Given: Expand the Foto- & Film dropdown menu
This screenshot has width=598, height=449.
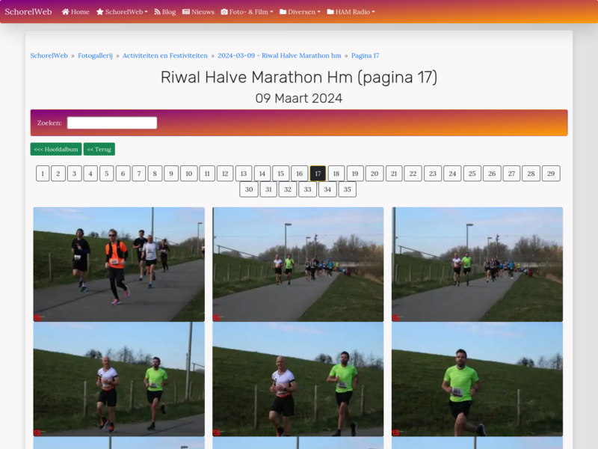Looking at the screenshot, I should click(x=247, y=12).
